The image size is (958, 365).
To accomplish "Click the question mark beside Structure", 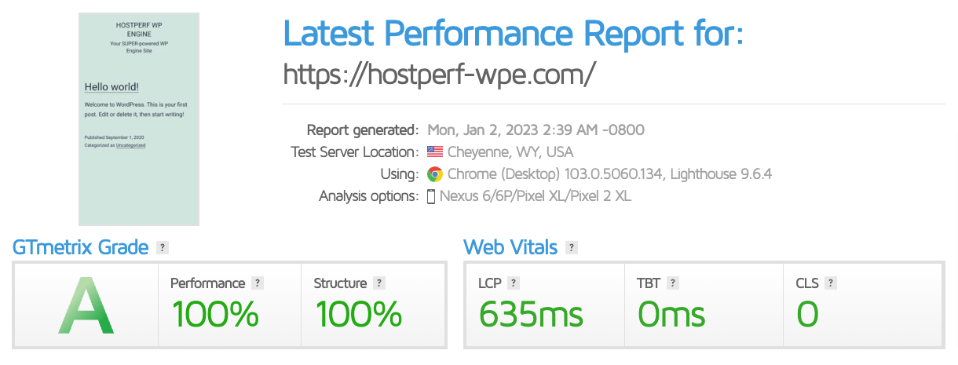I will coord(379,283).
